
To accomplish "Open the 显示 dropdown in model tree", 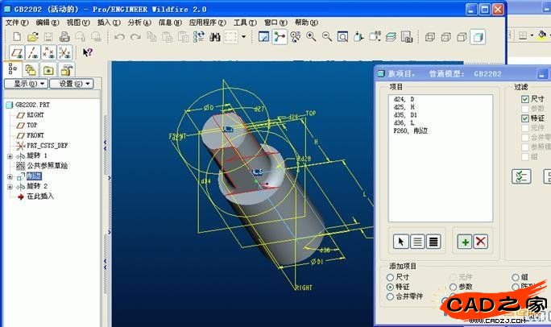I will pos(26,84).
